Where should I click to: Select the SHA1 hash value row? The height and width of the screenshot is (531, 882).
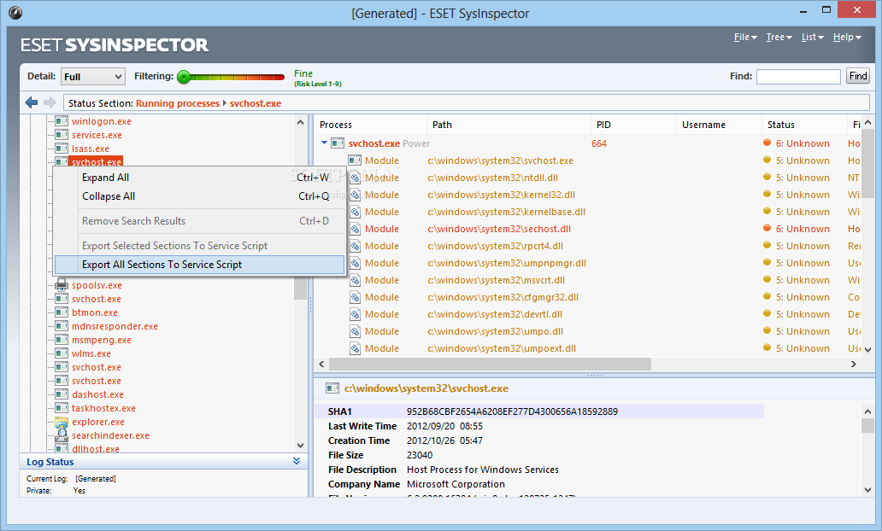539,411
